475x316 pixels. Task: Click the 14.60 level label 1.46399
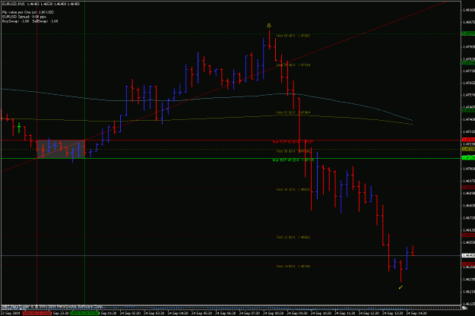[x=293, y=267]
